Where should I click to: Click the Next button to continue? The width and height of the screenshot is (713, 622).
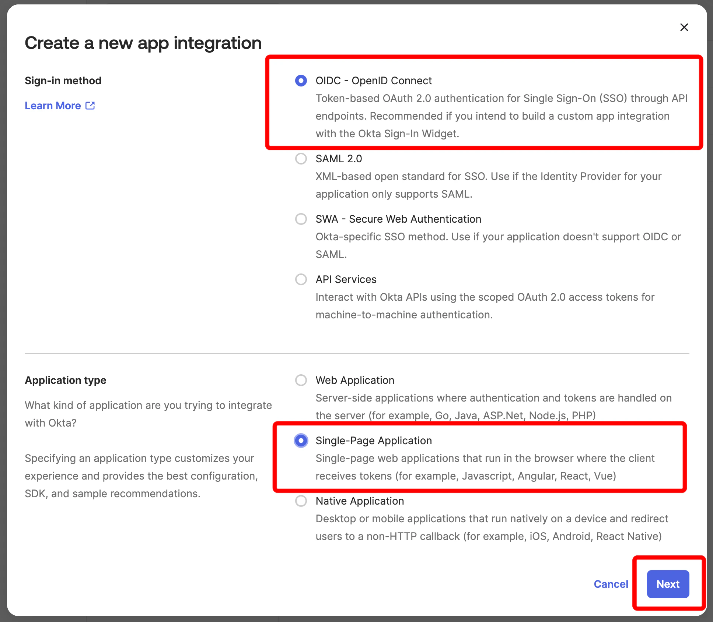667,584
